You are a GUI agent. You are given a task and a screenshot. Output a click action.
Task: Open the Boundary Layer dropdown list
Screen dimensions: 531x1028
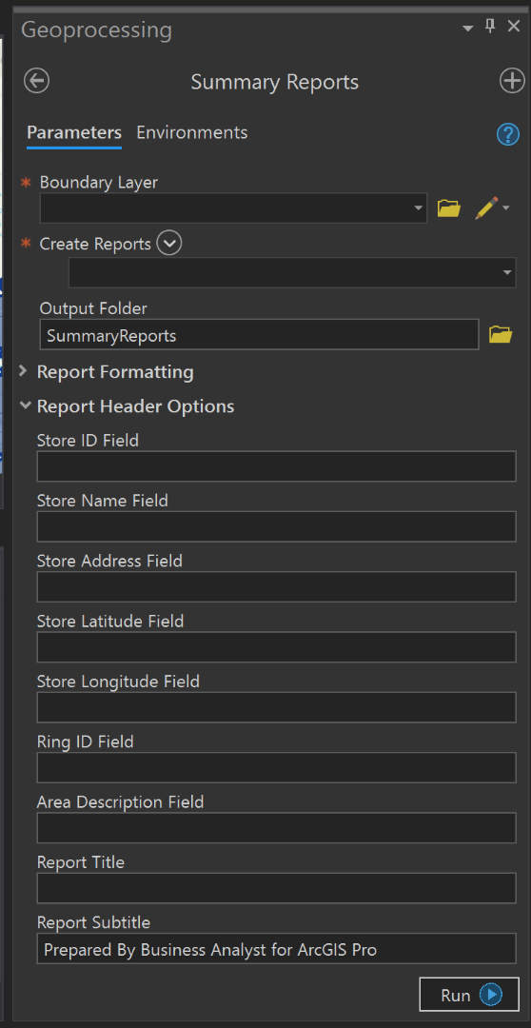419,208
